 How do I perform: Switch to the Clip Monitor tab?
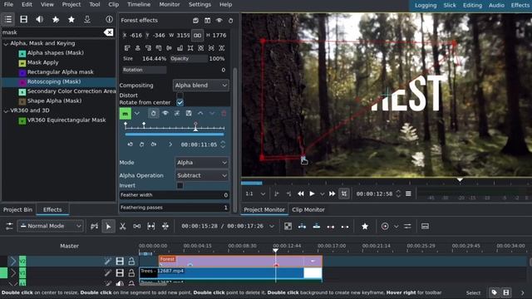coord(308,209)
